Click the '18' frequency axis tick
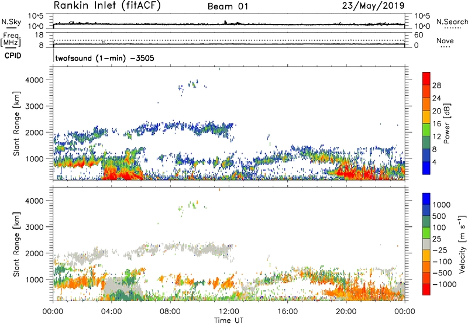Image resolution: width=468 pixels, height=324 pixels. pyautogui.click(x=39, y=35)
